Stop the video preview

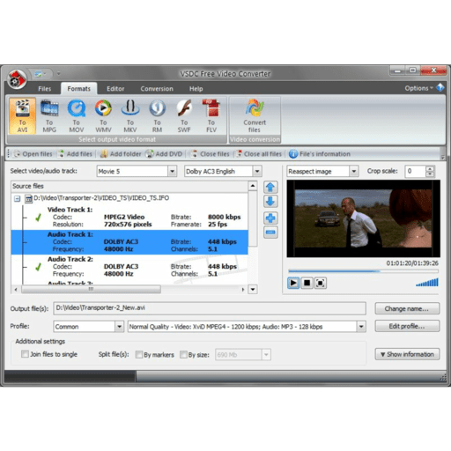pos(307,283)
